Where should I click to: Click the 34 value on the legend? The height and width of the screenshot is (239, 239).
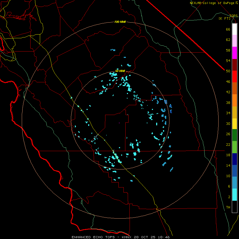point(228,113)
